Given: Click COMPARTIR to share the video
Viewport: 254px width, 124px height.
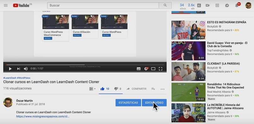Looking at the screenshot, I should (x=136, y=89).
